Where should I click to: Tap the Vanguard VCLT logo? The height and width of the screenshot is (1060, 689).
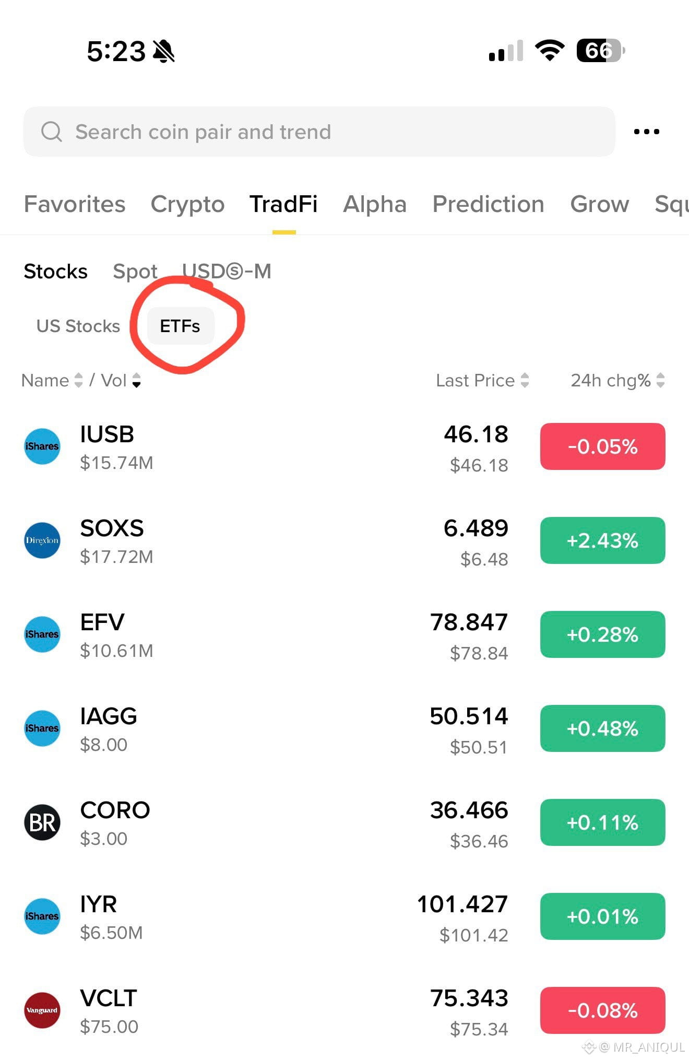42,1010
